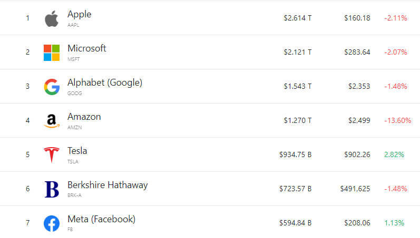Click the red Tesla logo

tap(51, 155)
